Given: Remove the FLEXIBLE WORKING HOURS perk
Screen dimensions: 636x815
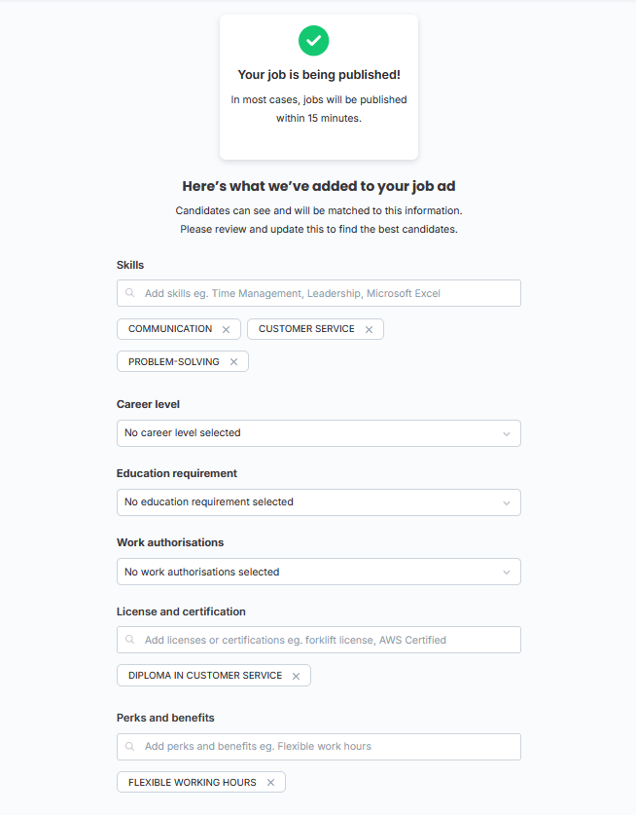Looking at the screenshot, I should tap(270, 782).
